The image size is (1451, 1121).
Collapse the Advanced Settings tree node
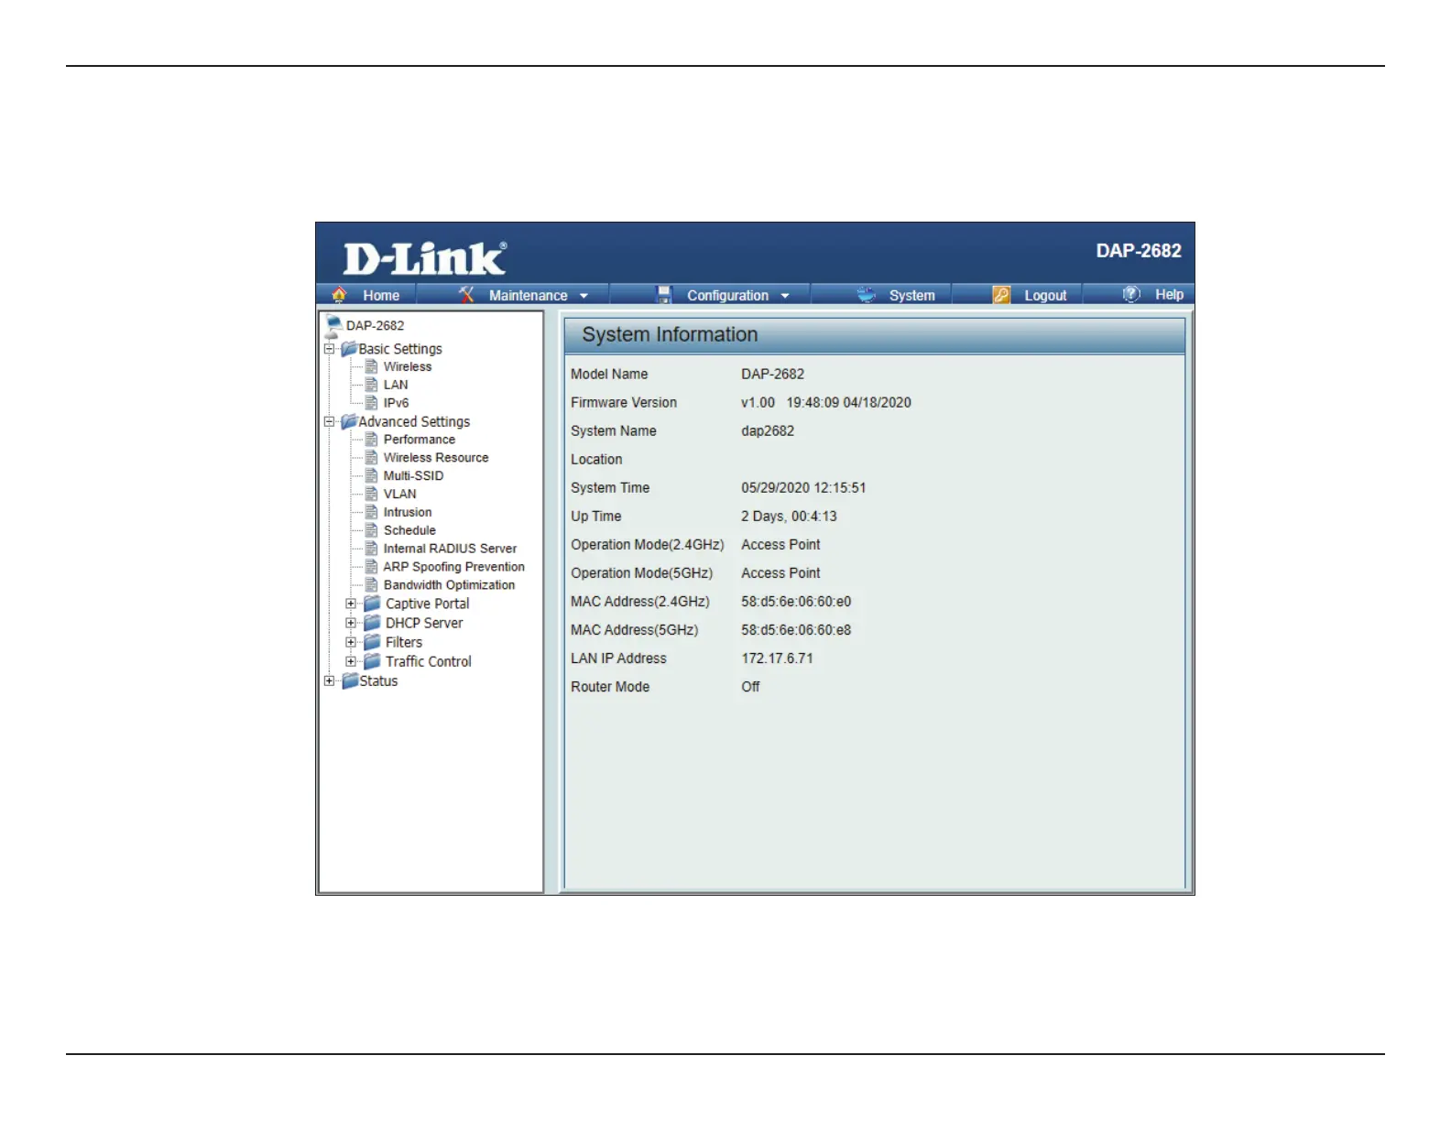click(x=330, y=421)
